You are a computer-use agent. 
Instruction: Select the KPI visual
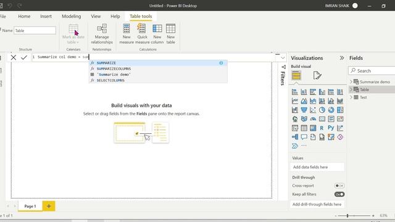click(x=340, y=119)
